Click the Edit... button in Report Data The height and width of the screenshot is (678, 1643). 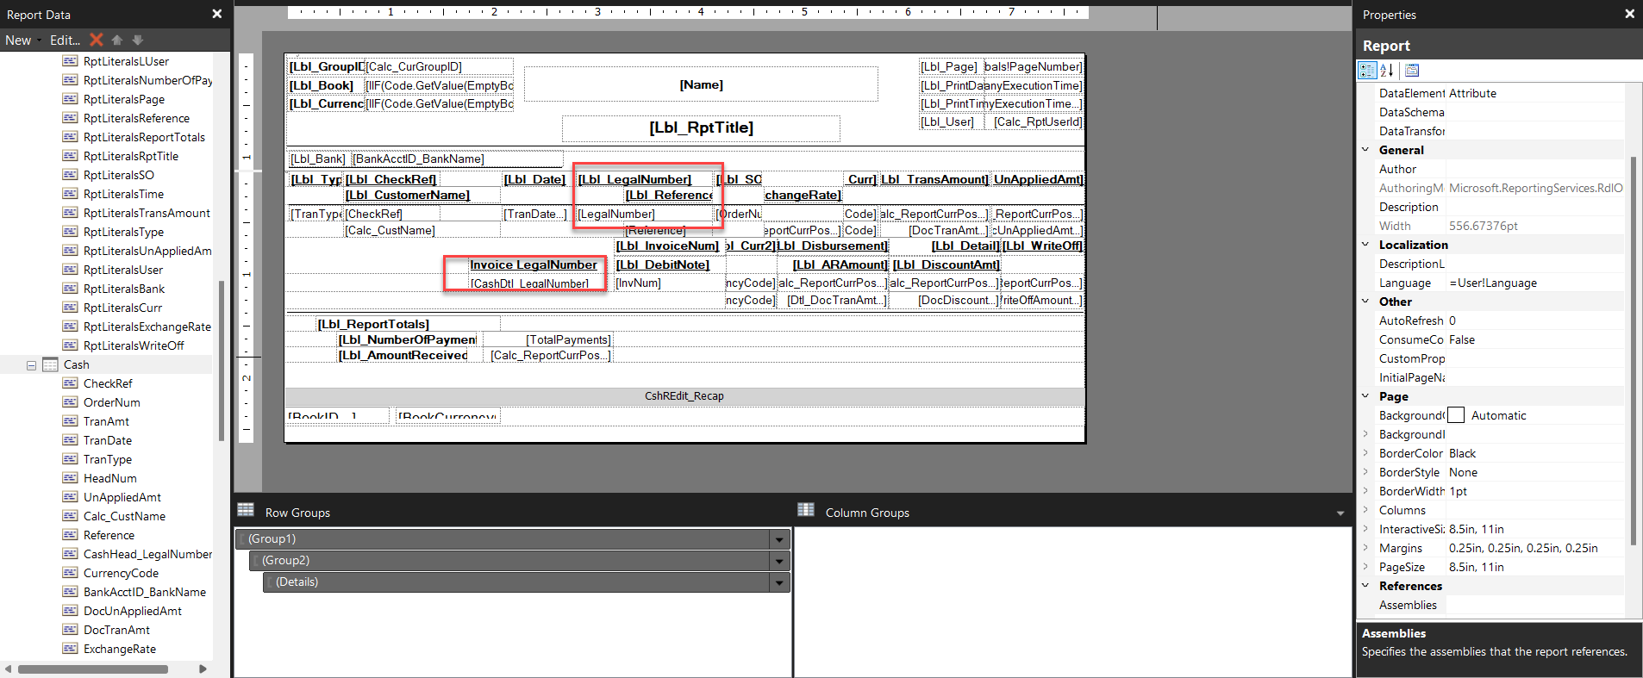click(x=65, y=40)
